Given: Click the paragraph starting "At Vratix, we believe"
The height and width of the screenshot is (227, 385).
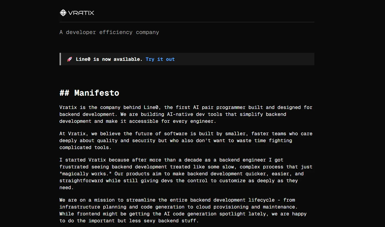Looking at the screenshot, I should pyautogui.click(x=186, y=140).
